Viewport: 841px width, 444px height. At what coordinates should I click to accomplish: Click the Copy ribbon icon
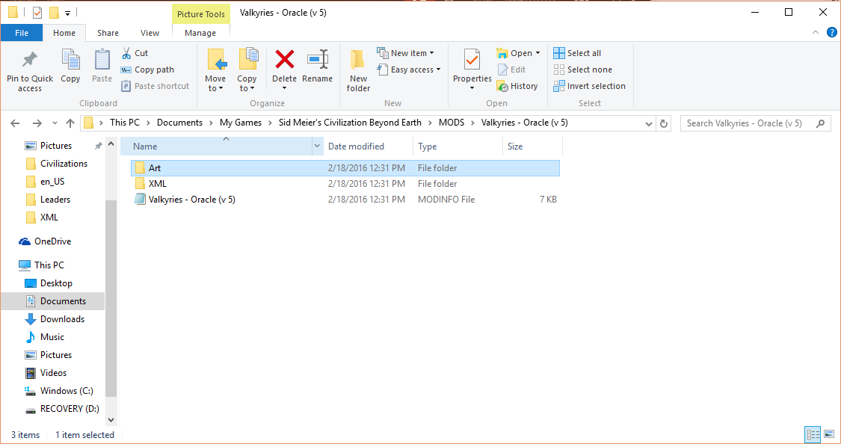click(70, 60)
